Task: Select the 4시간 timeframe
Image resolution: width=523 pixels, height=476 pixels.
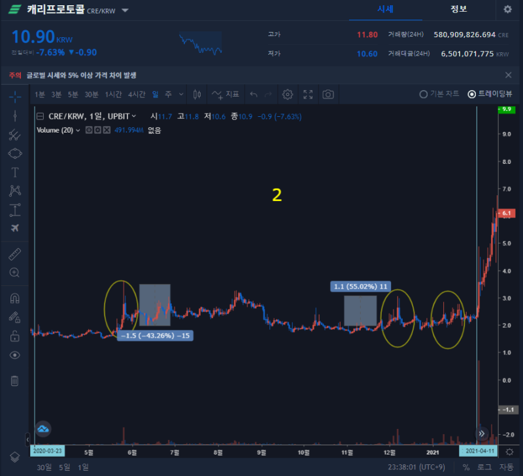Action: point(137,95)
